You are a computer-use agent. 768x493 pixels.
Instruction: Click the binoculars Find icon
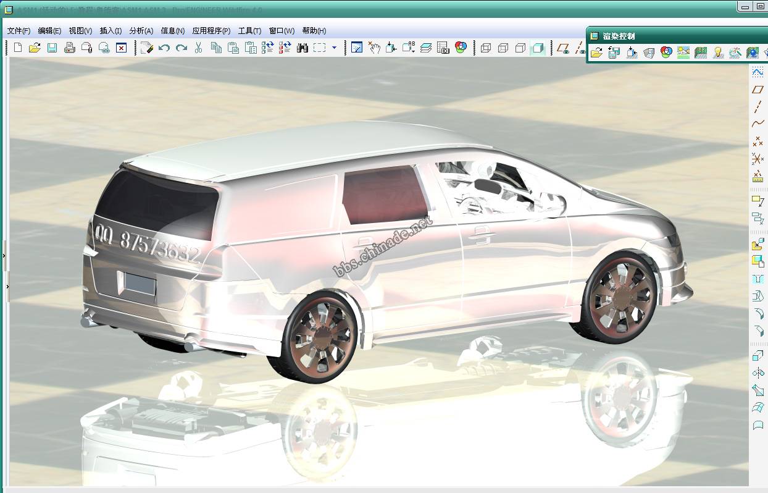(303, 48)
